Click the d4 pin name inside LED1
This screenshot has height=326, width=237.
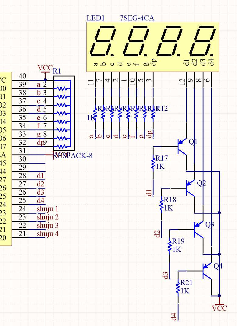[211, 62]
